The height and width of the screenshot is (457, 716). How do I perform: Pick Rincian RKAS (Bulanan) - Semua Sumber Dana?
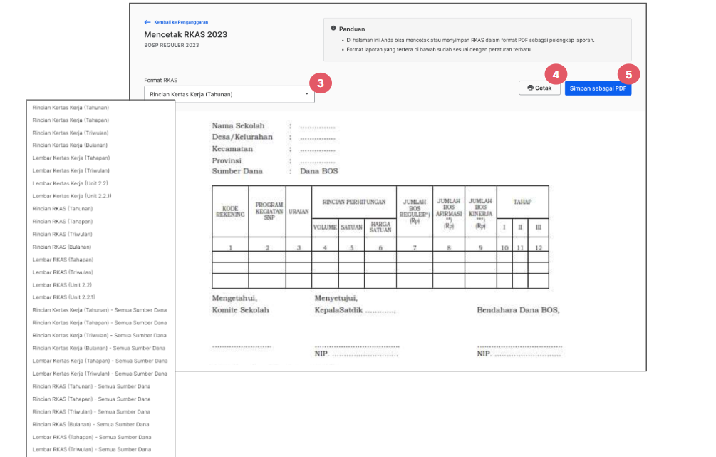91,424
